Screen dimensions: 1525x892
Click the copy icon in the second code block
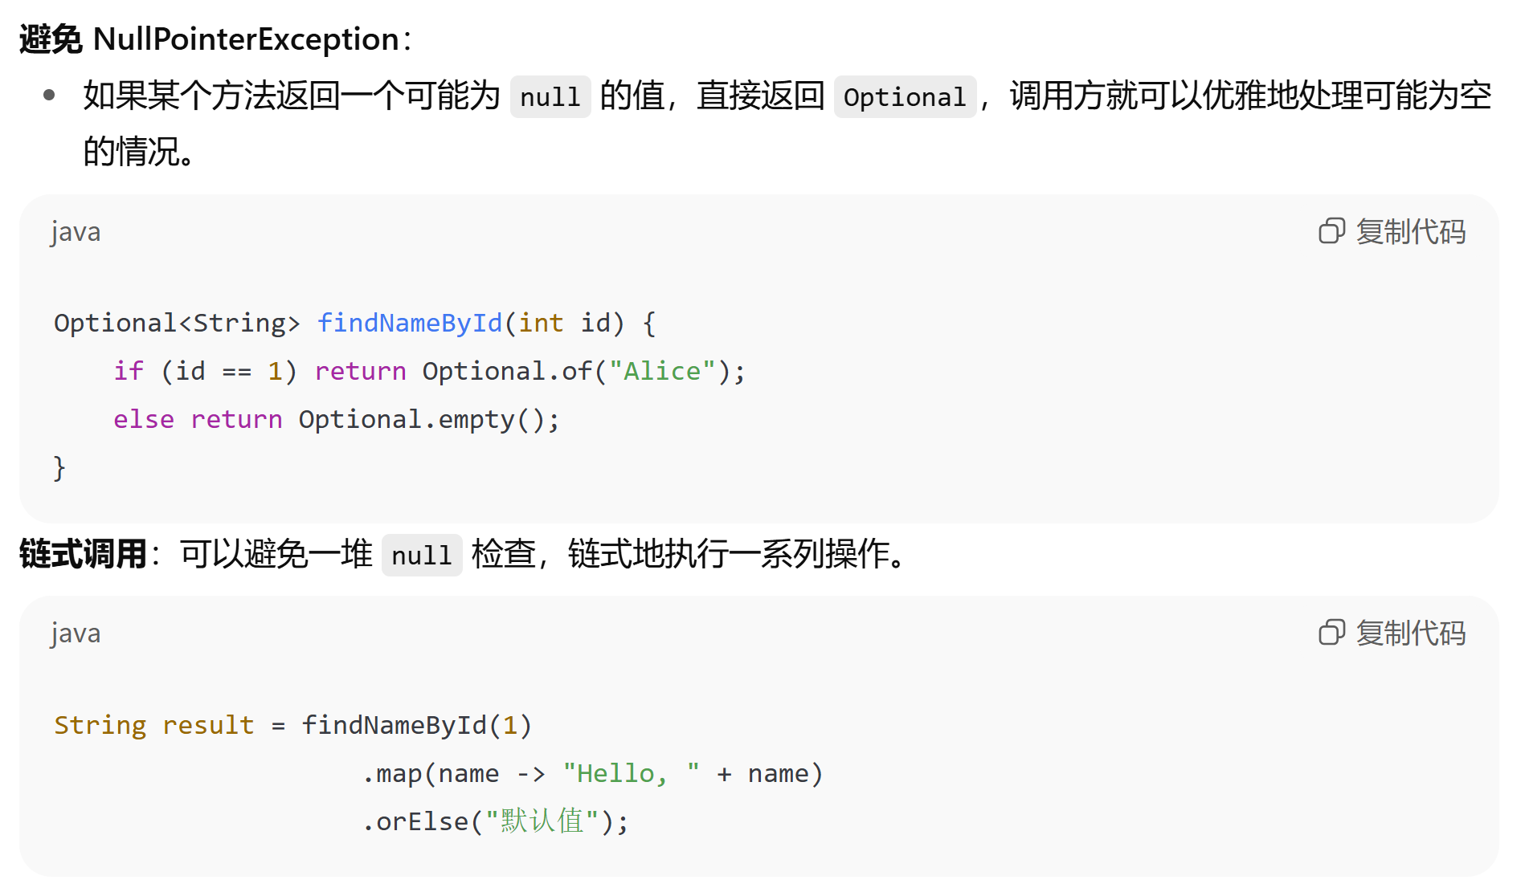1331,633
